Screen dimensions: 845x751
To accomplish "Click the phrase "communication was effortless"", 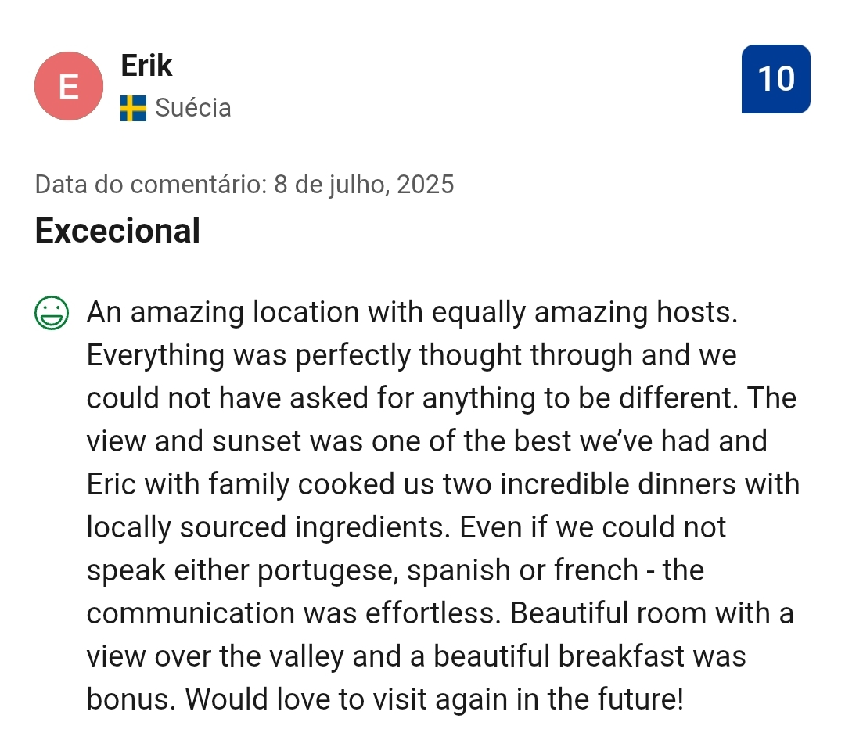I will pos(291,614).
